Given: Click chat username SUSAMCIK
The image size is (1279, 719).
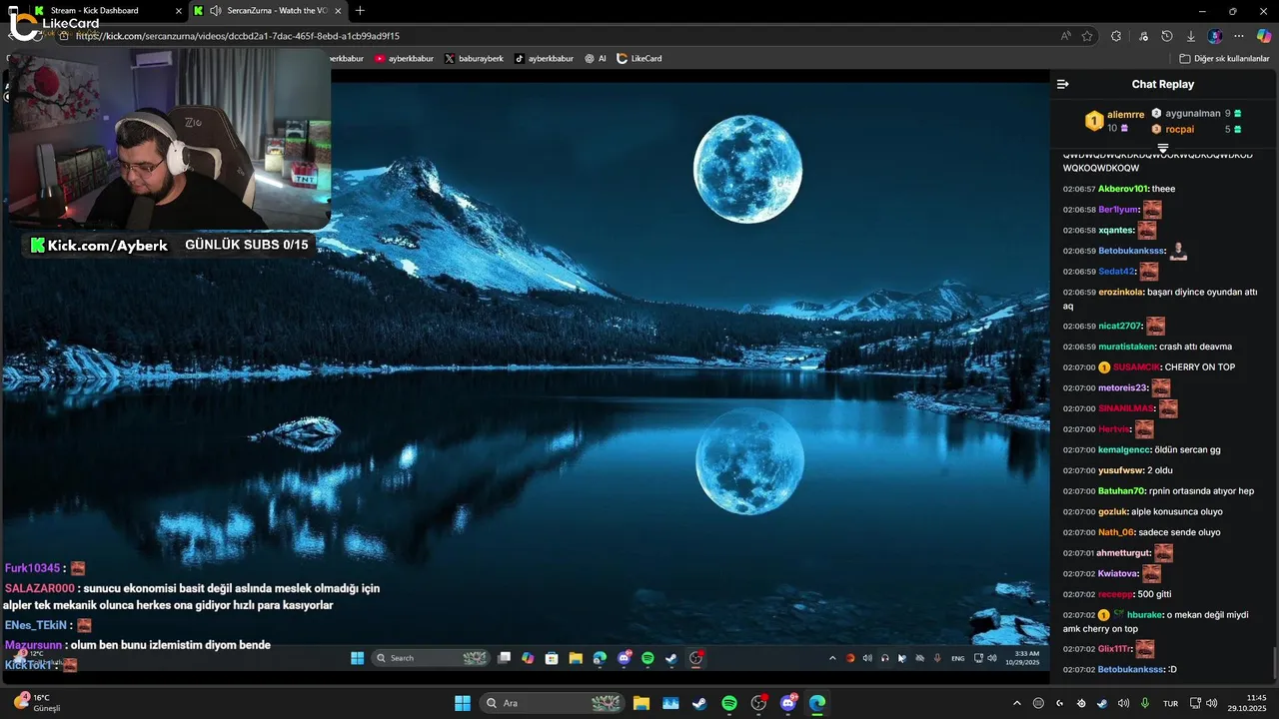Looking at the screenshot, I should coord(1136,367).
